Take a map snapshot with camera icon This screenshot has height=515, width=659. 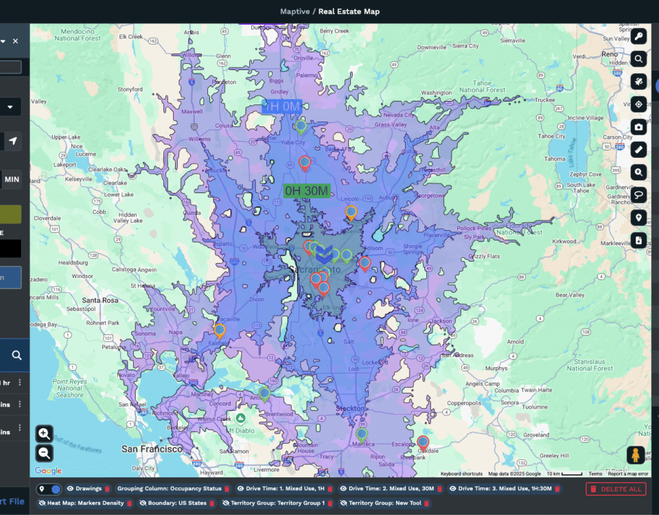pyautogui.click(x=639, y=127)
